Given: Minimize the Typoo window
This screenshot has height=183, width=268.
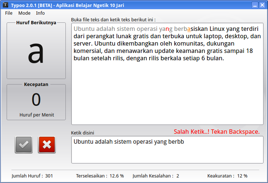Looking at the screenshot, I should tap(255, 5).
